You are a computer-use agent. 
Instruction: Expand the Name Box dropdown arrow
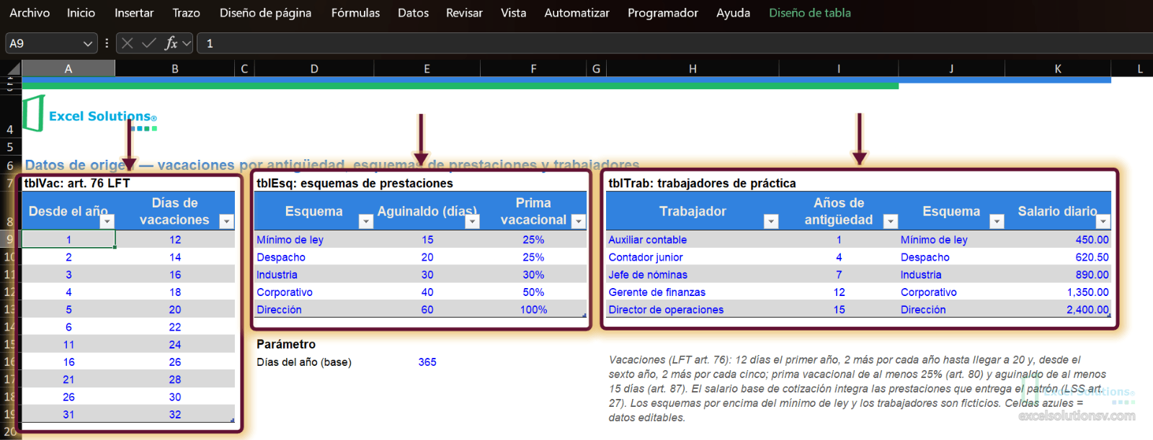[88, 43]
